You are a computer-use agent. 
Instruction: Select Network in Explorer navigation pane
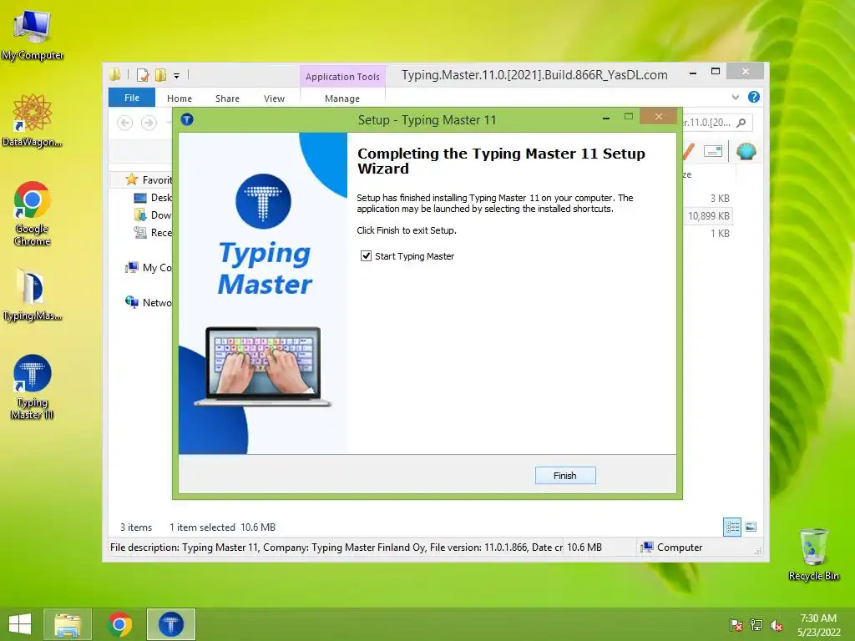pyautogui.click(x=149, y=302)
